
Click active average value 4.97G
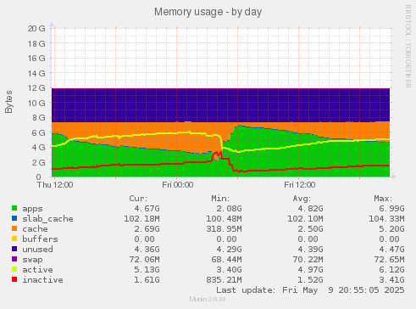[310, 270]
